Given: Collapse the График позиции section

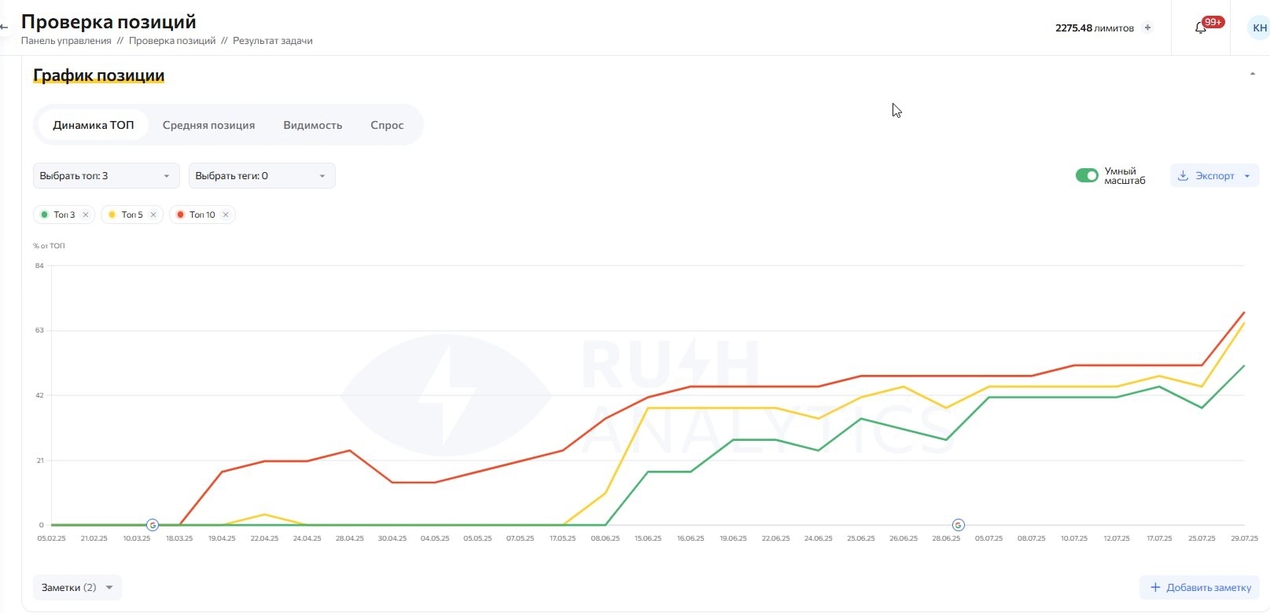Looking at the screenshot, I should pos(1253,74).
